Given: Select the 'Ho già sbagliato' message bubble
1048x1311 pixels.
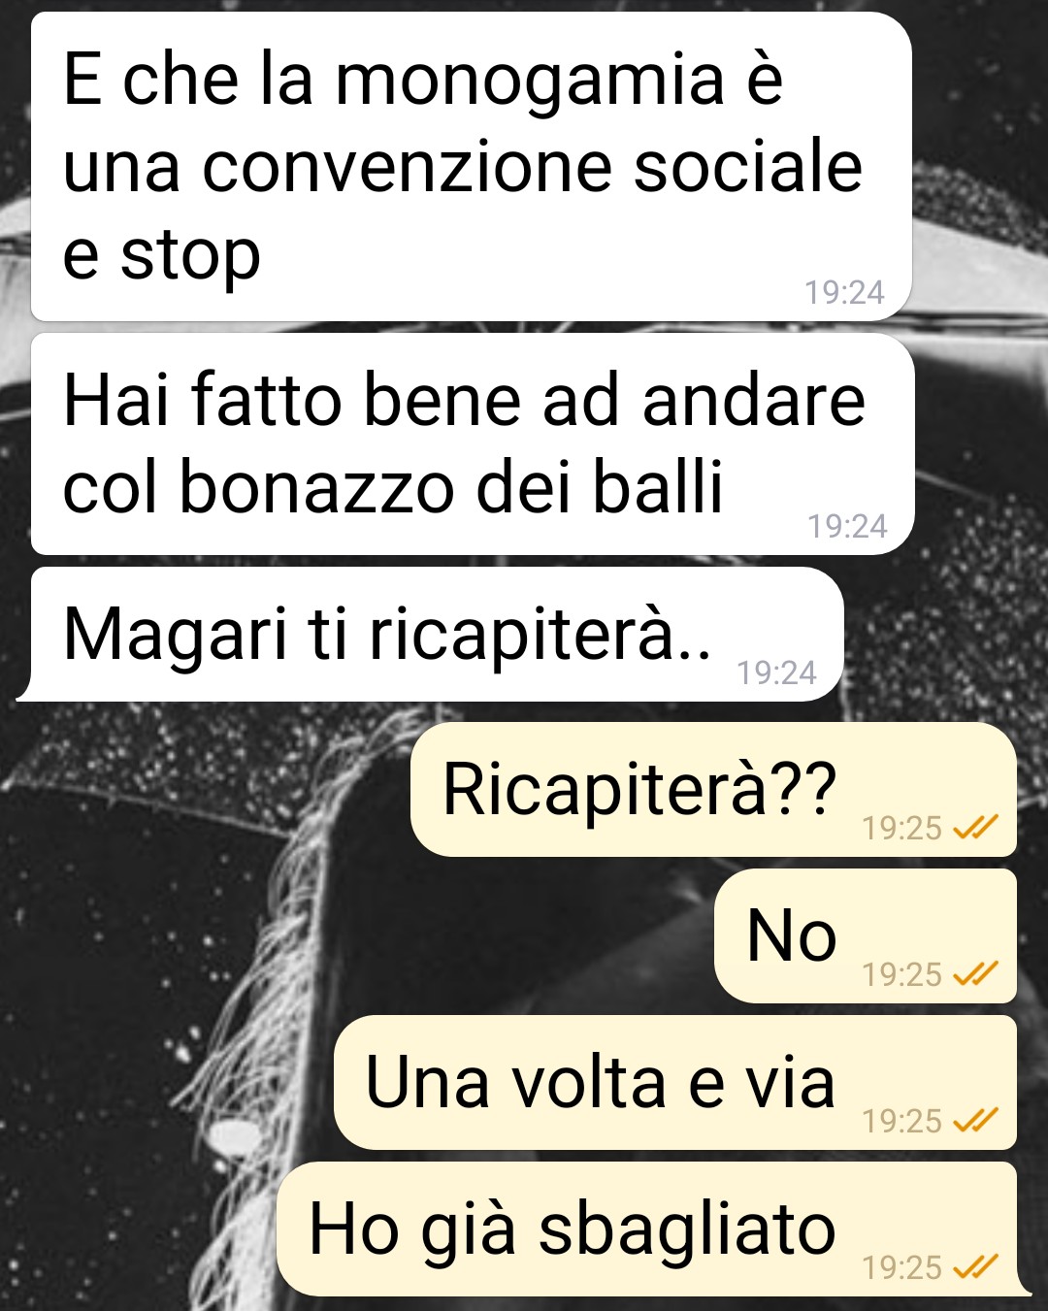Looking at the screenshot, I should [x=651, y=1229].
